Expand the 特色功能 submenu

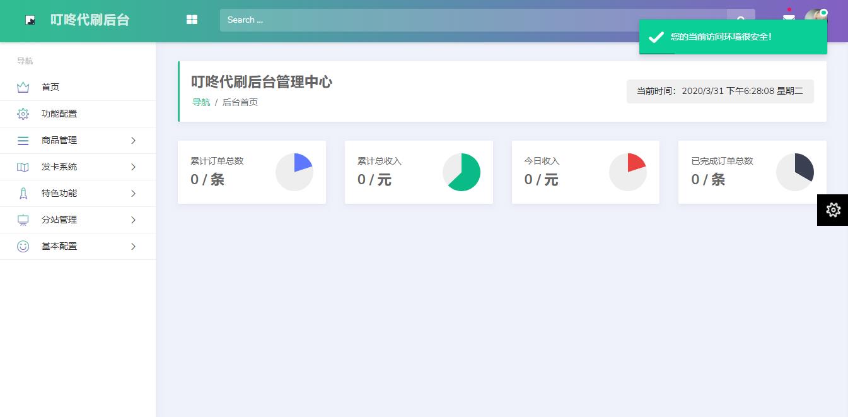pos(133,193)
